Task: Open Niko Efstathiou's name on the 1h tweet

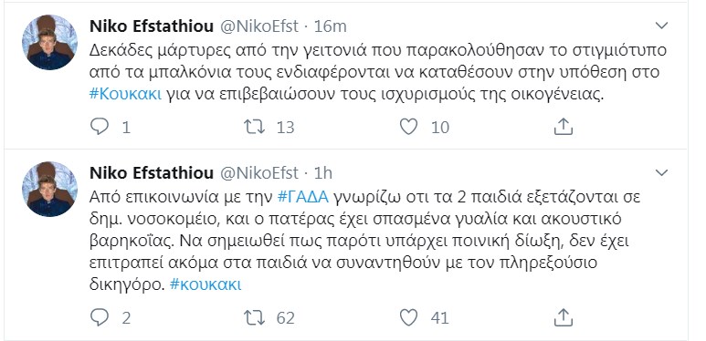Action: [152, 172]
